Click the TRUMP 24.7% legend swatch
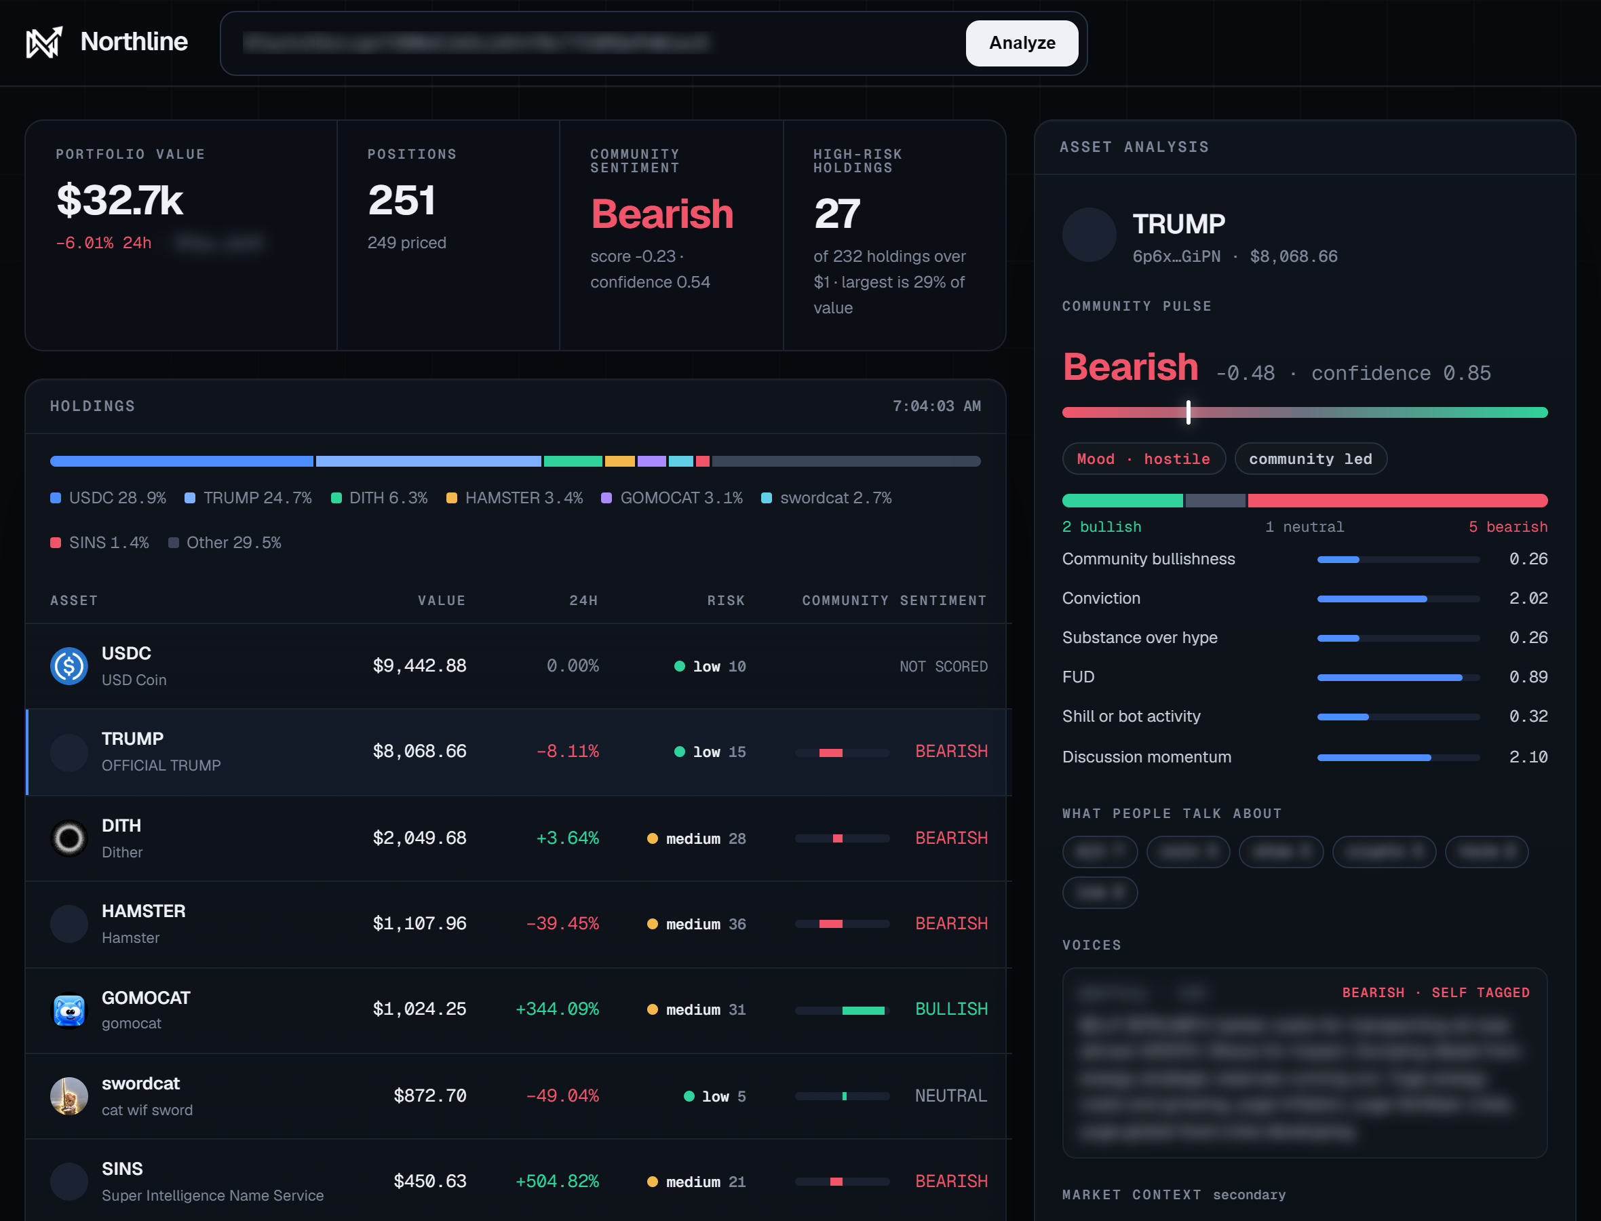Screen dimensions: 1601x1221 [x=190, y=499]
